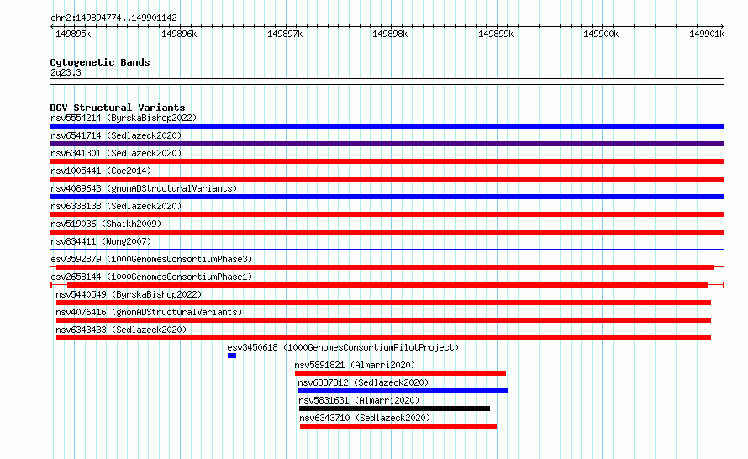Image resolution: width=748 pixels, height=459 pixels.
Task: Click the nsv5554214 (ByrskaBishop2022) variant label
Action: pyautogui.click(x=124, y=118)
